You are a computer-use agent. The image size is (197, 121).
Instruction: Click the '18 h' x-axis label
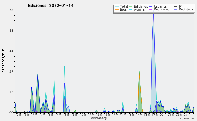tap(147, 115)
